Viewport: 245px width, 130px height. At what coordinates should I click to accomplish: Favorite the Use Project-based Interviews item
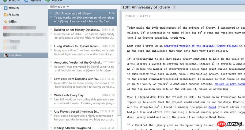[51, 115]
